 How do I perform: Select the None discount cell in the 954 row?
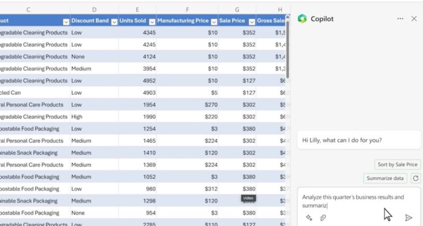[x=94, y=213]
